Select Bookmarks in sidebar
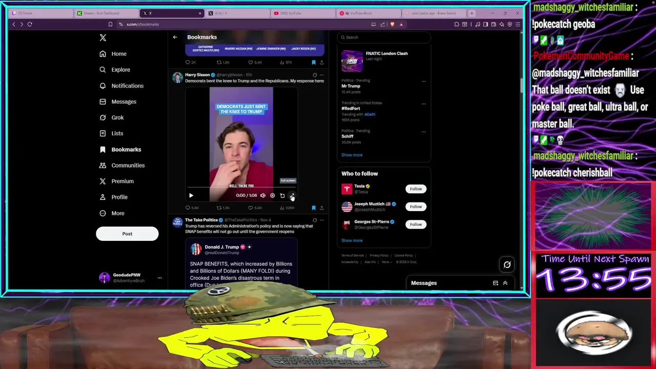 click(x=120, y=149)
